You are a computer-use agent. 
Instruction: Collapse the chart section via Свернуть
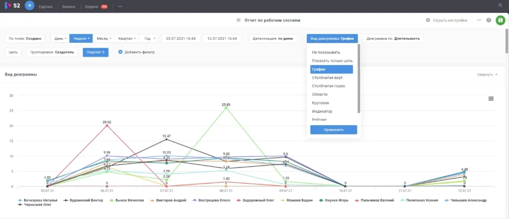pos(488,74)
